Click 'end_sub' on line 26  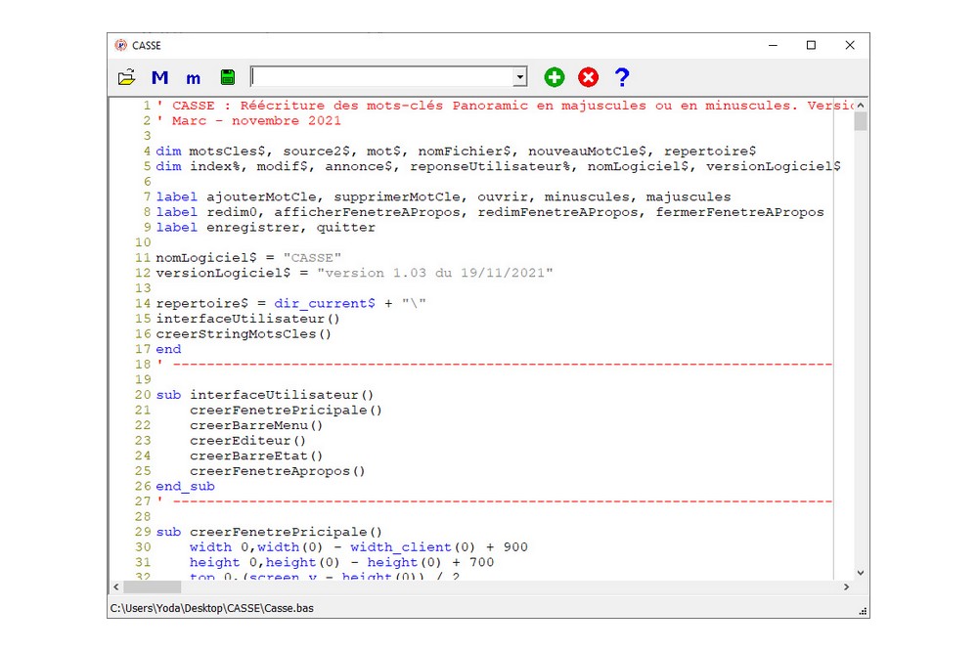(x=185, y=487)
